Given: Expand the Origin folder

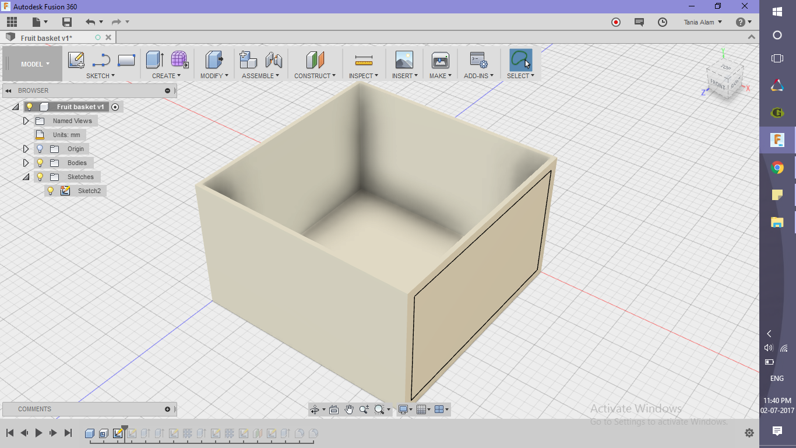Looking at the screenshot, I should [x=26, y=149].
